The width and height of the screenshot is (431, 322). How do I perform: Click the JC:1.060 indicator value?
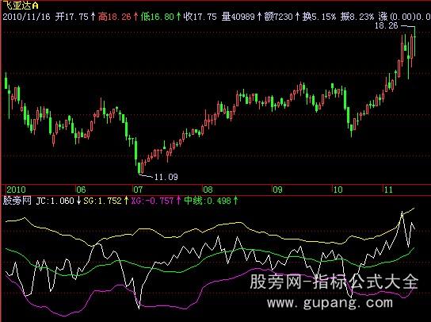click(x=55, y=201)
